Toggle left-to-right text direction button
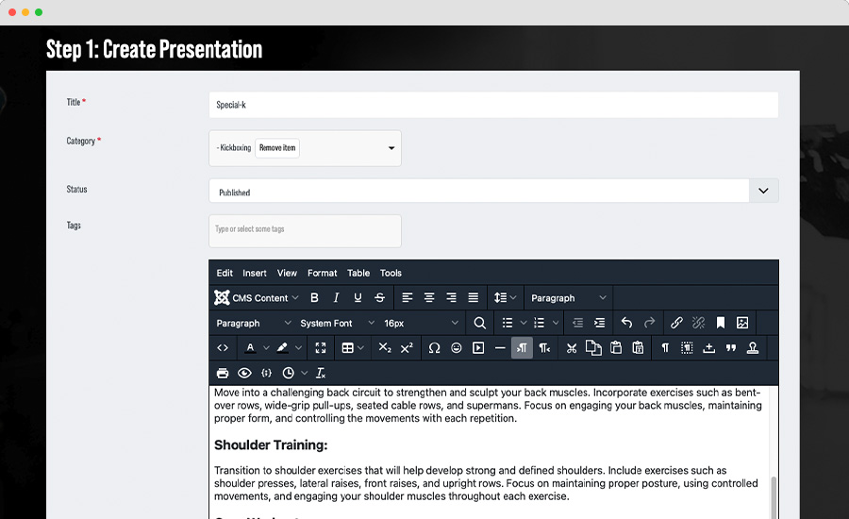This screenshot has width=849, height=519. [x=522, y=348]
